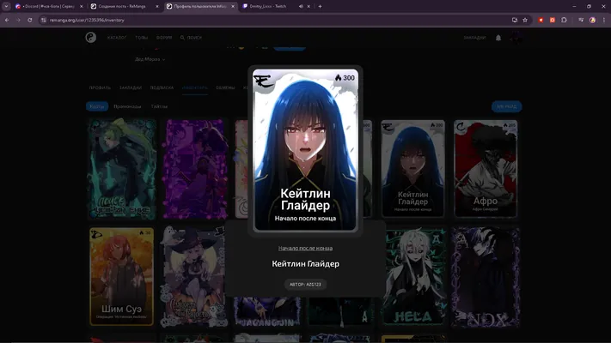
Task: Close the Discord tab
Action: pyautogui.click(x=81, y=6)
